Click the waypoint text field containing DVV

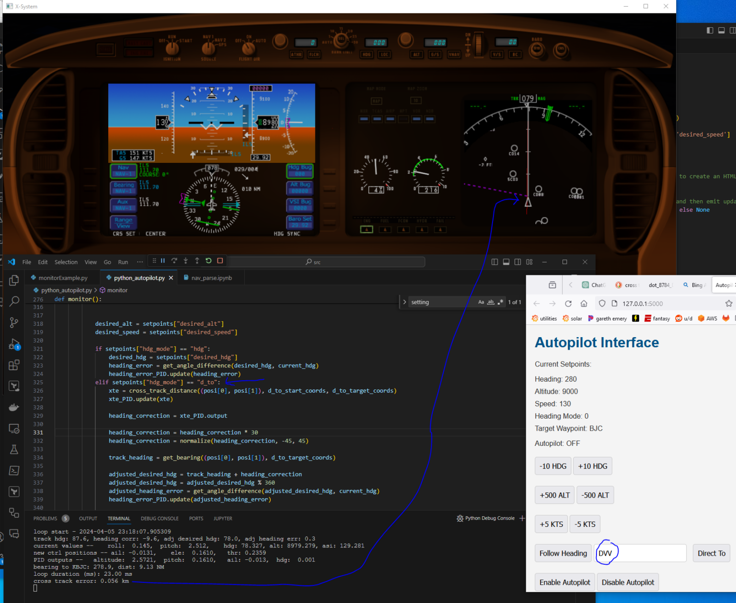(x=640, y=553)
